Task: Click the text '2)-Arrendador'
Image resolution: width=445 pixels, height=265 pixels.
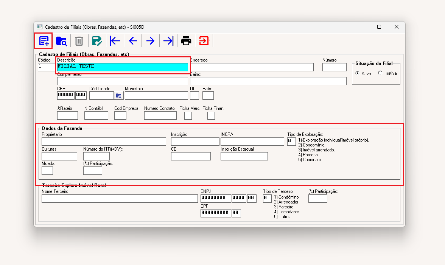Action: 286,202
